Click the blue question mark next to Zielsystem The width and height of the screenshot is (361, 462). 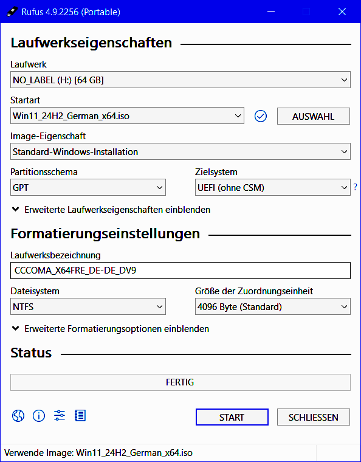(356, 187)
